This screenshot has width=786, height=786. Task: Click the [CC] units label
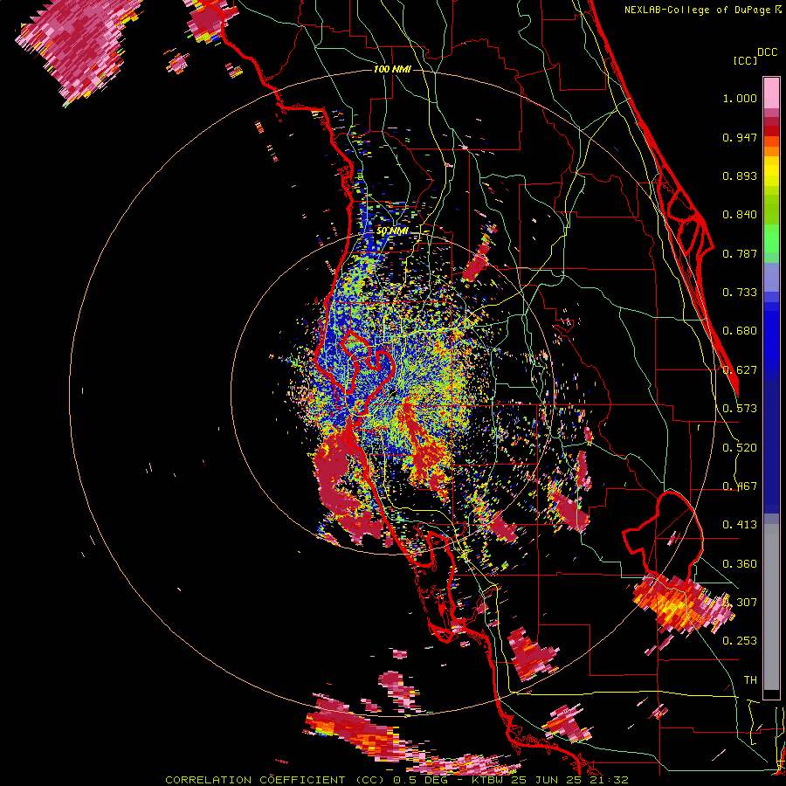tap(745, 60)
